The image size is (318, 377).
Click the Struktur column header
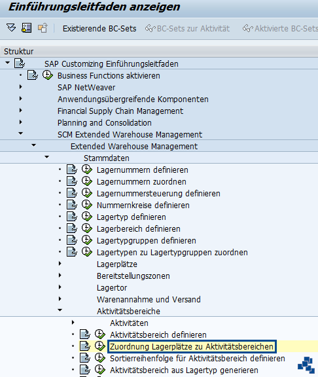coord(159,51)
